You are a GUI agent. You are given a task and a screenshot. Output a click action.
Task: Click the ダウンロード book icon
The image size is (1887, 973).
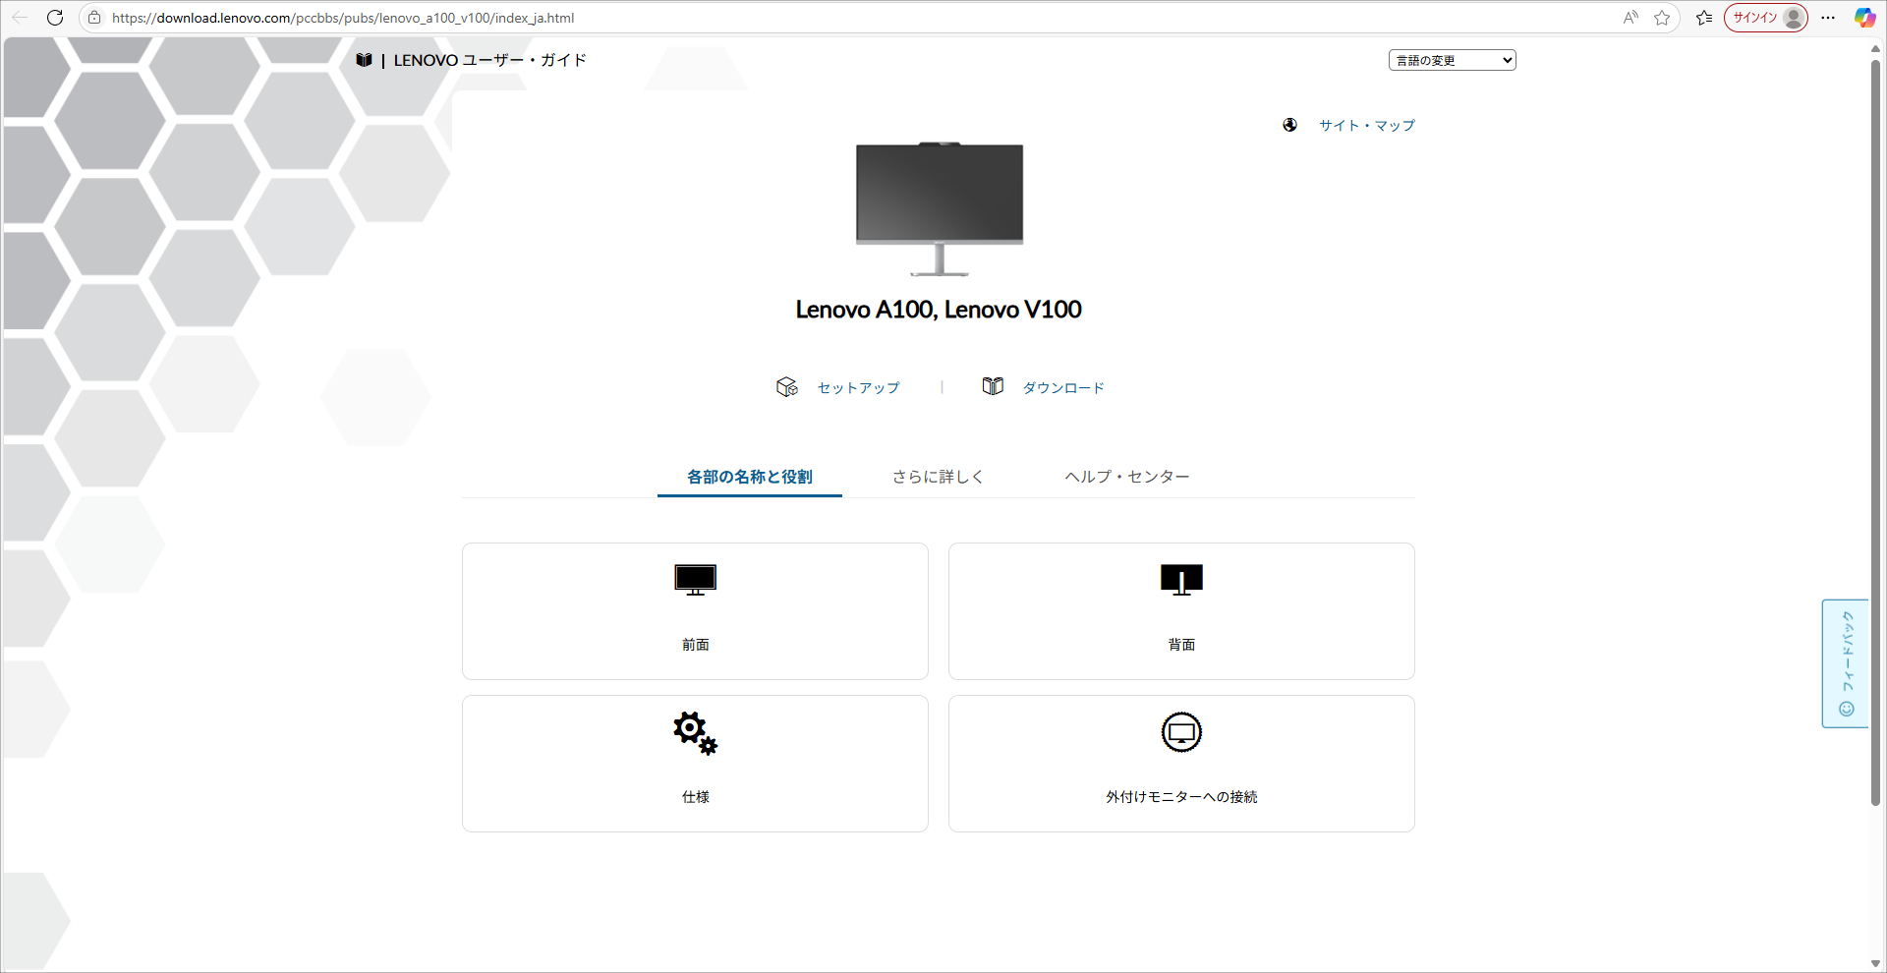(993, 386)
